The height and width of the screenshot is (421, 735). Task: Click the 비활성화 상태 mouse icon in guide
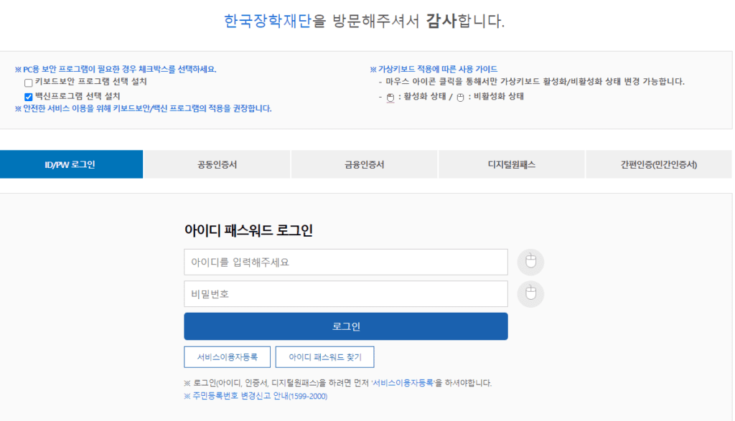[x=460, y=98]
